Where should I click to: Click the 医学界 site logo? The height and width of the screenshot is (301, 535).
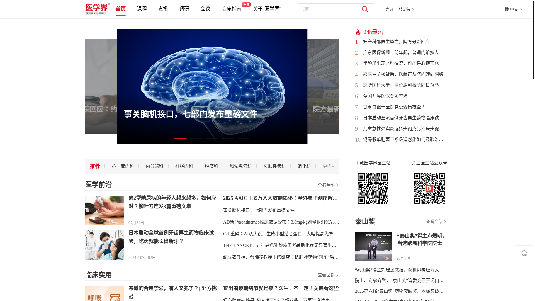click(97, 9)
